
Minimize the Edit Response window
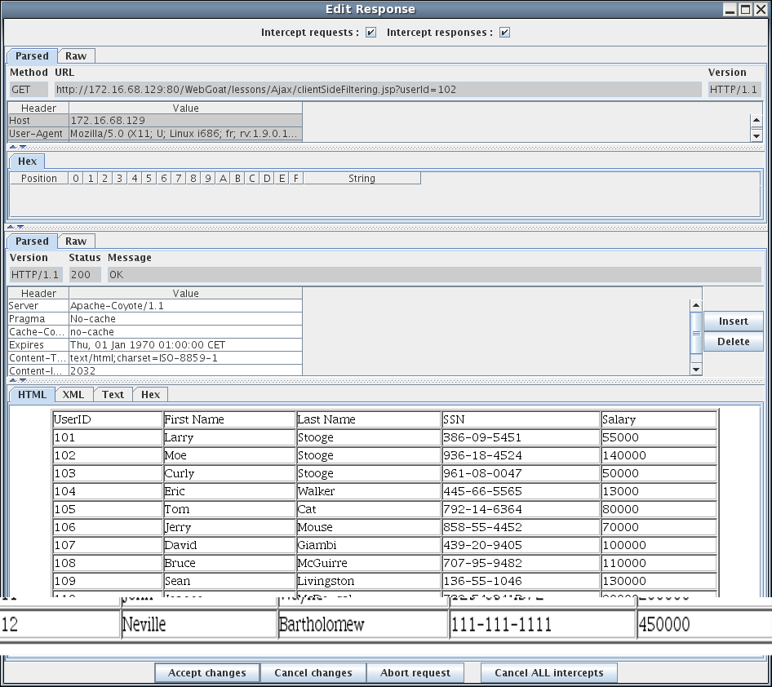pyautogui.click(x=731, y=10)
